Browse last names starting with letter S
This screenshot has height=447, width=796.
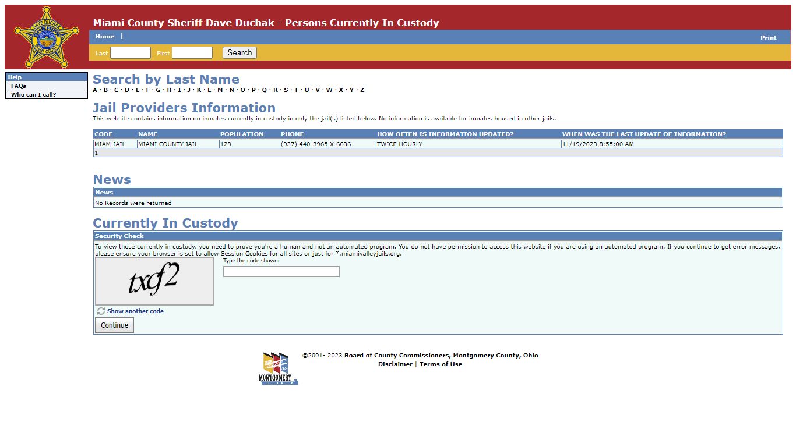point(286,90)
